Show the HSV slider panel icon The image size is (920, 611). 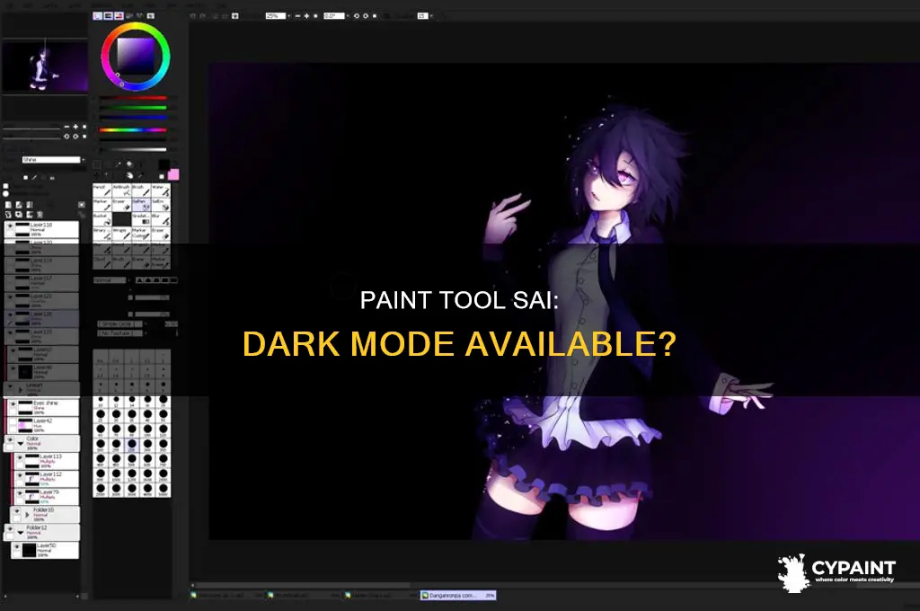(x=119, y=16)
